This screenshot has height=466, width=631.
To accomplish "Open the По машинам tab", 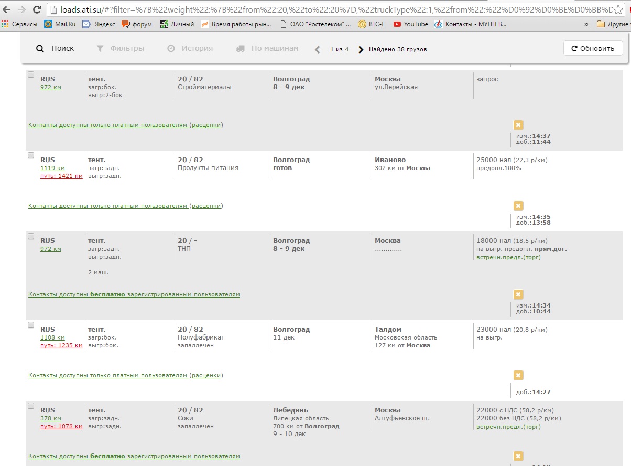I will click(x=267, y=48).
